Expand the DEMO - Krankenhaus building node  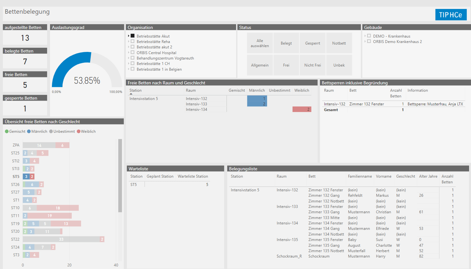(365, 36)
